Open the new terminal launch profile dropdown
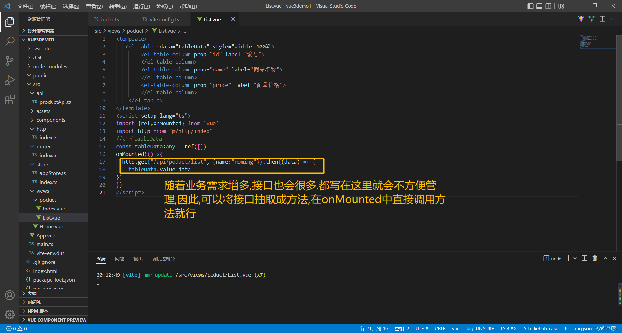622x333 pixels. pyautogui.click(x=575, y=258)
